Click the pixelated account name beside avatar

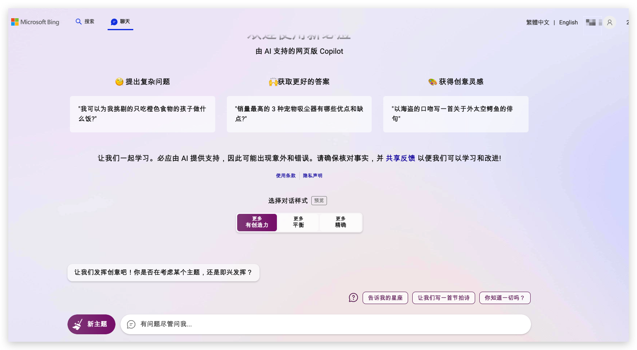click(x=594, y=22)
